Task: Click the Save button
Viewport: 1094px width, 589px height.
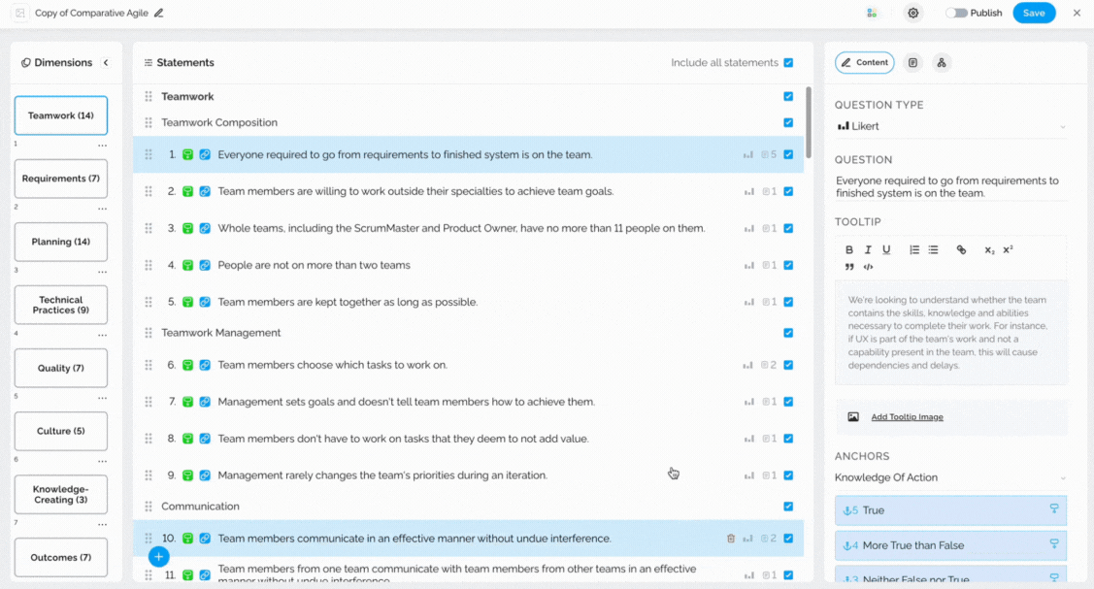Action: tap(1033, 14)
